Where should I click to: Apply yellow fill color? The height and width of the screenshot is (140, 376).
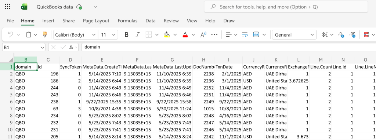pyautogui.click(x=167, y=35)
